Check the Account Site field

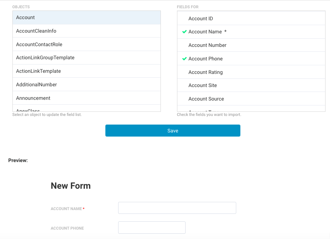click(251, 85)
